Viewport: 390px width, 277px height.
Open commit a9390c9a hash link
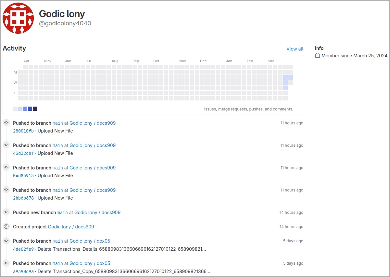pyautogui.click(x=23, y=271)
